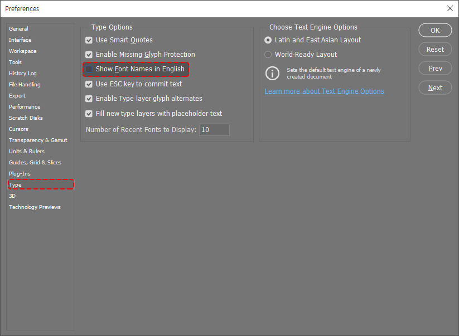
Task: Uncheck Fill new type layers with placeholder text
Action: (x=89, y=114)
